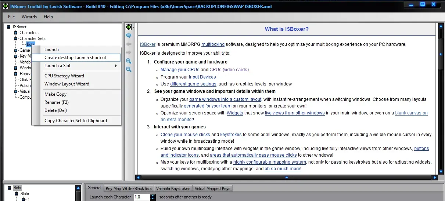Choose Rename (F2) in context menu
Viewport: 445px width, 201px height.
(76, 102)
